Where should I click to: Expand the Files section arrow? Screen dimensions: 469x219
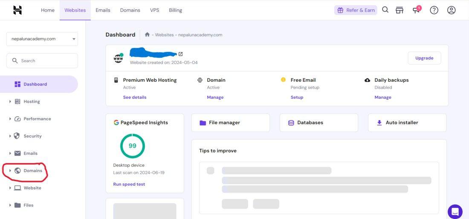10,205
